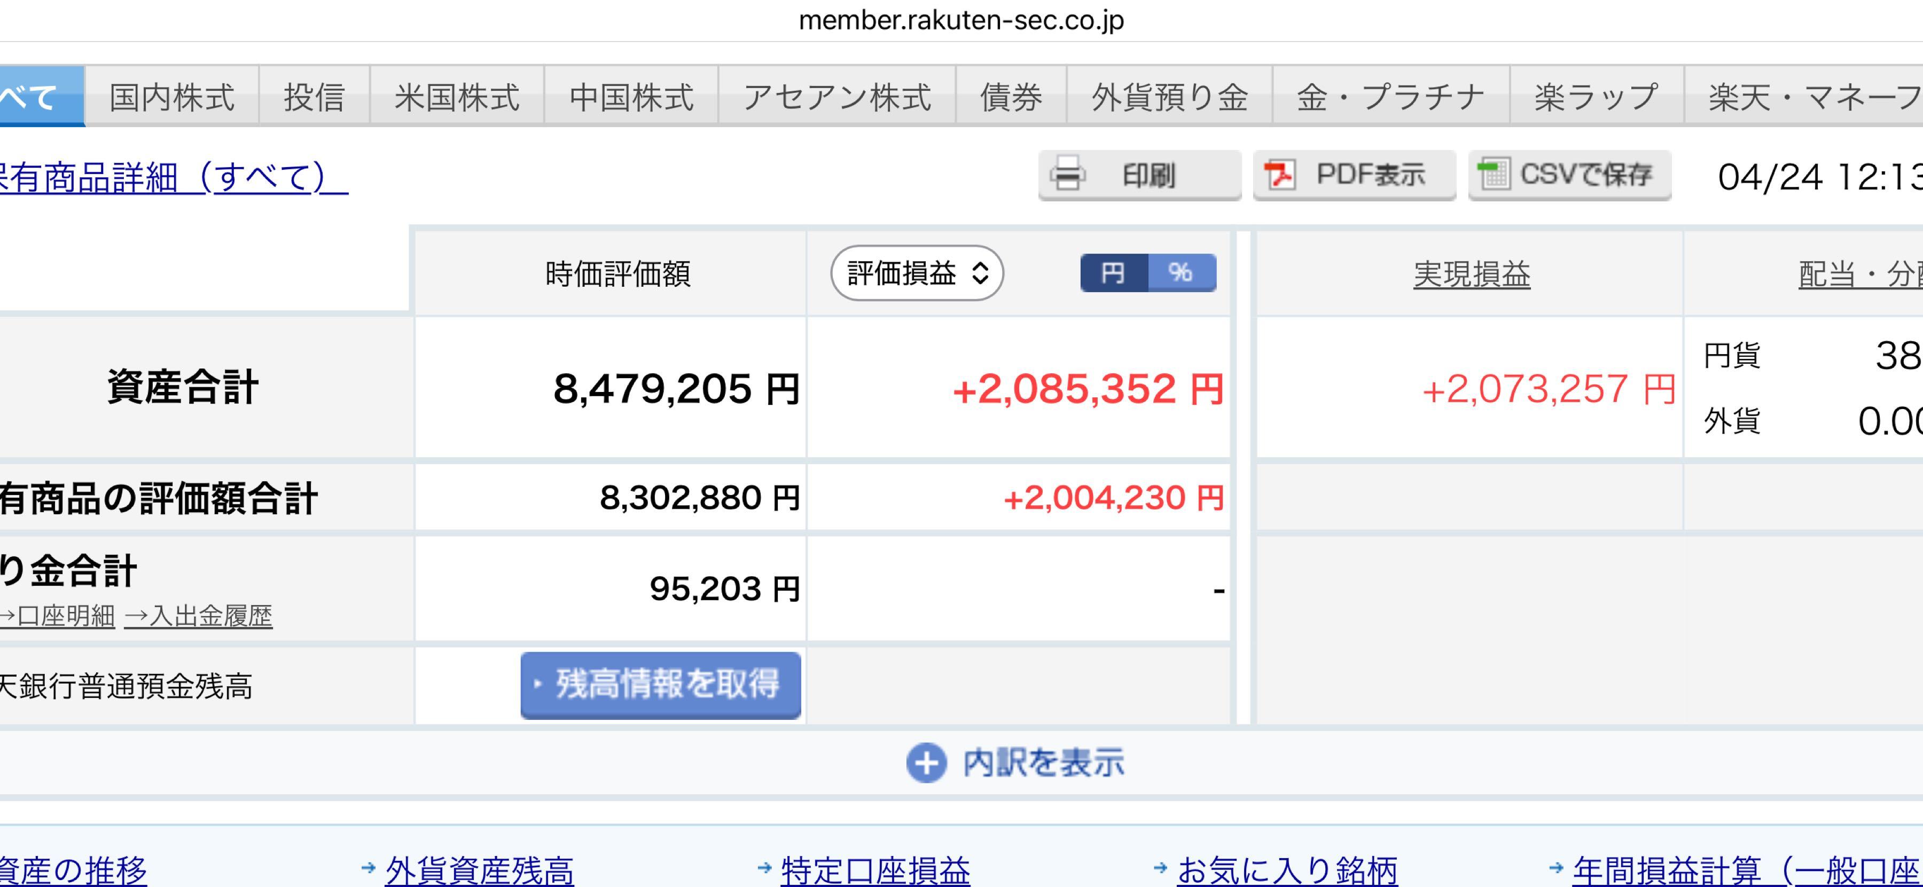Switch profit display to 円
The image size is (1923, 887).
[1113, 273]
